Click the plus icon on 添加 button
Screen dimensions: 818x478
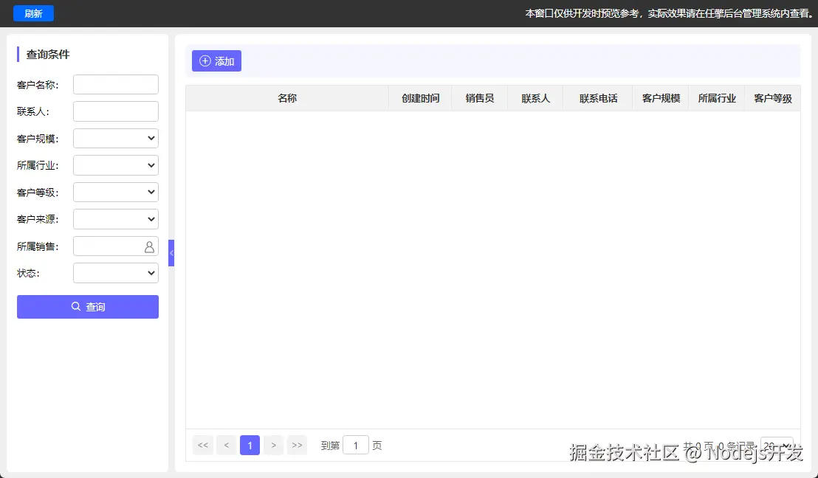tap(205, 61)
